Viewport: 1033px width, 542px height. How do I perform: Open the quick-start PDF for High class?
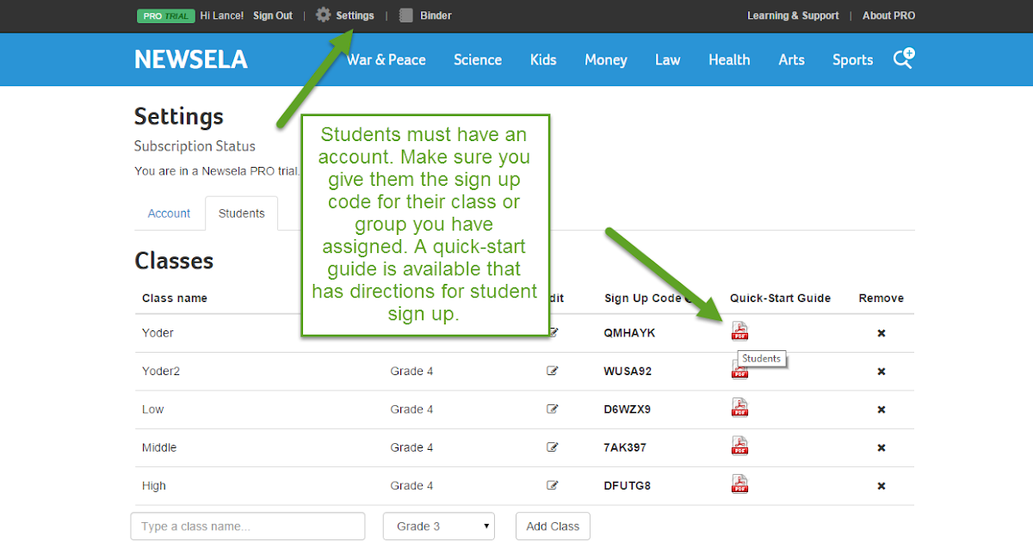click(x=739, y=483)
